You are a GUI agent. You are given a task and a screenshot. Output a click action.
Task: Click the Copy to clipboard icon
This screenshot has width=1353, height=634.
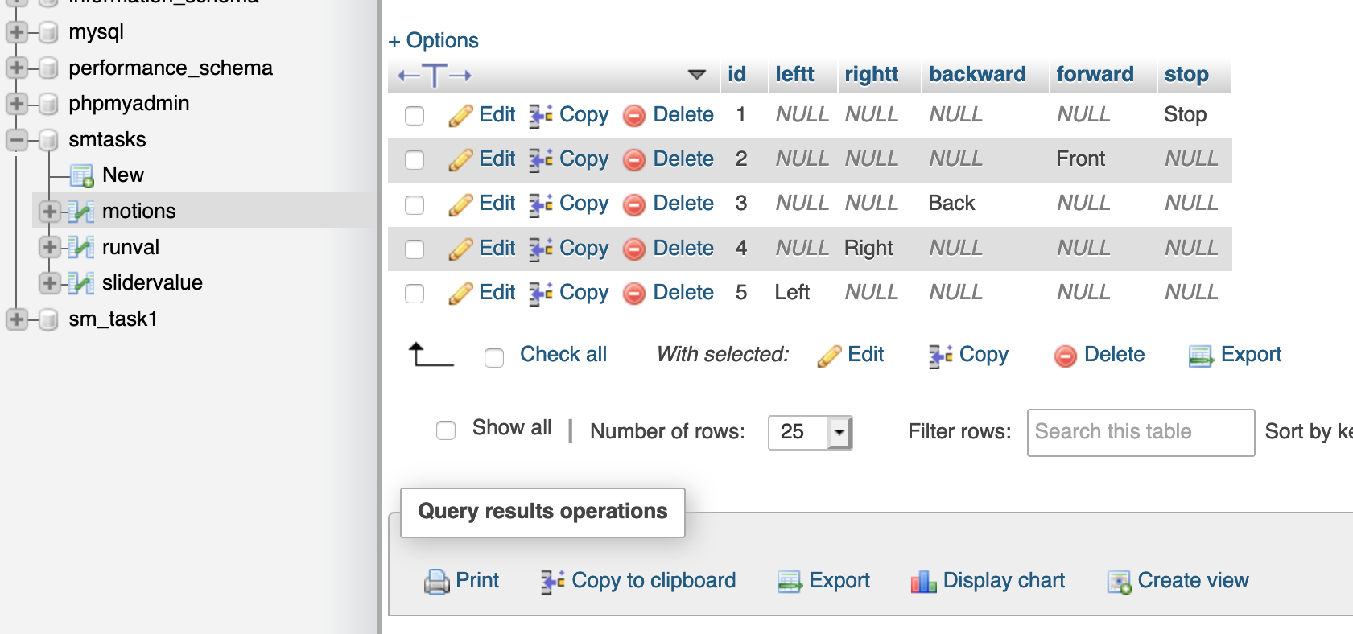point(552,581)
